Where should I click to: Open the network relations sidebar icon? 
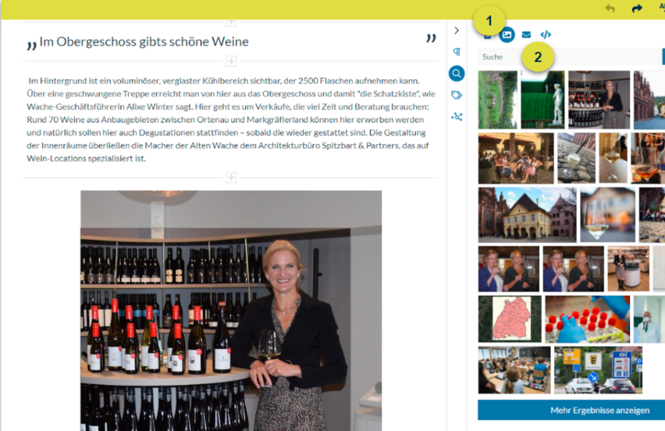[457, 117]
